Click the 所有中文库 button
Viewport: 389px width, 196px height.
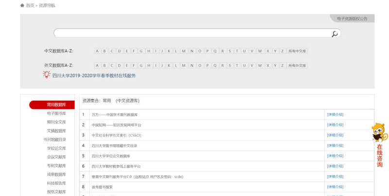297,51
